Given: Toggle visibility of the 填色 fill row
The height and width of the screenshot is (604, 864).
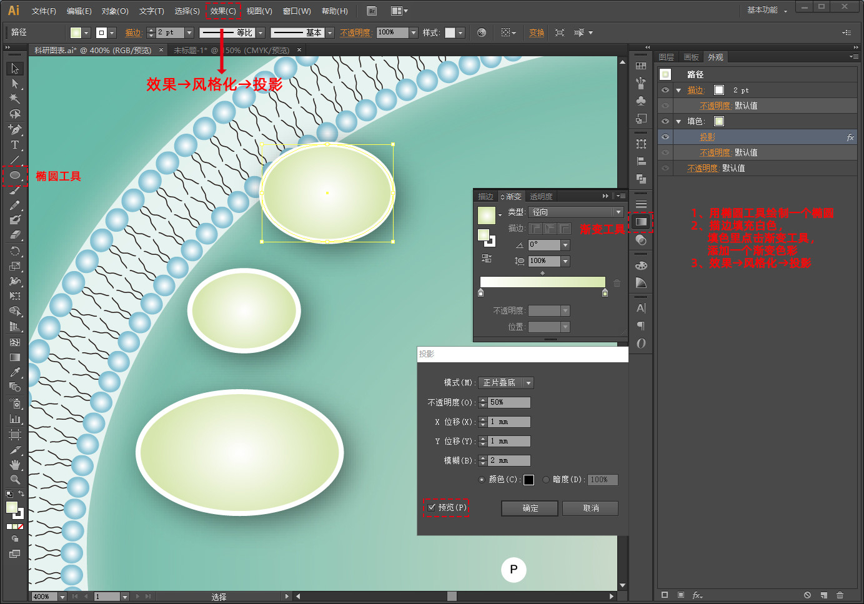Looking at the screenshot, I should [x=665, y=121].
